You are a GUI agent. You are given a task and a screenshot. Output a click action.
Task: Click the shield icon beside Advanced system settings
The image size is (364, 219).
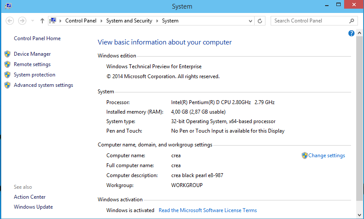[x=7, y=85]
